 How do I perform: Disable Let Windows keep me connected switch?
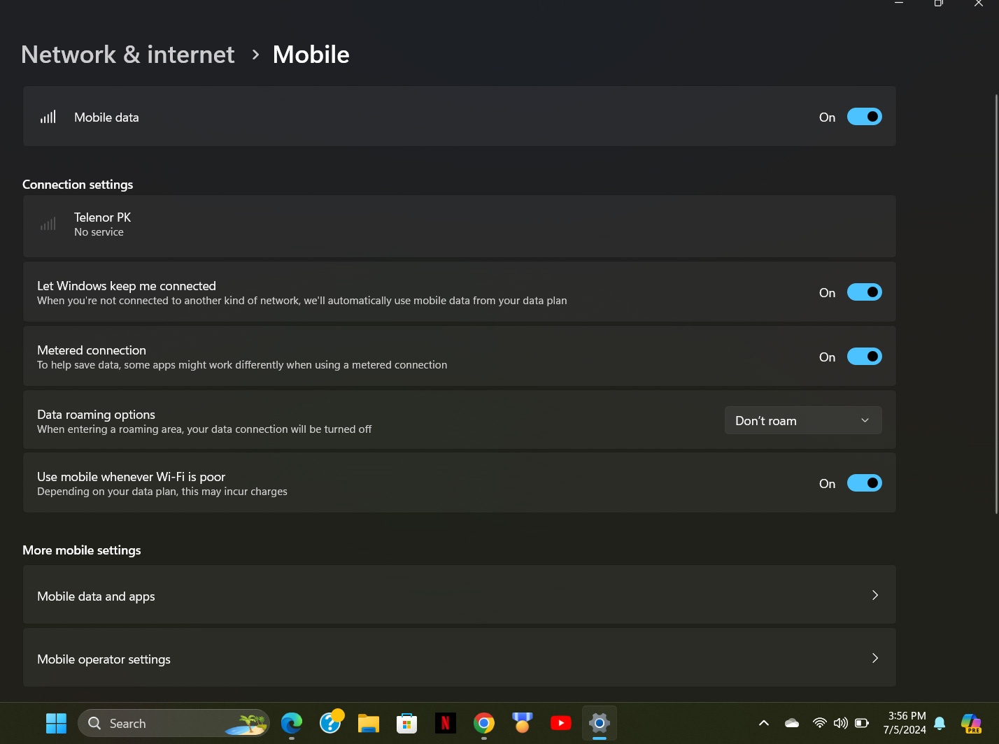(x=864, y=292)
